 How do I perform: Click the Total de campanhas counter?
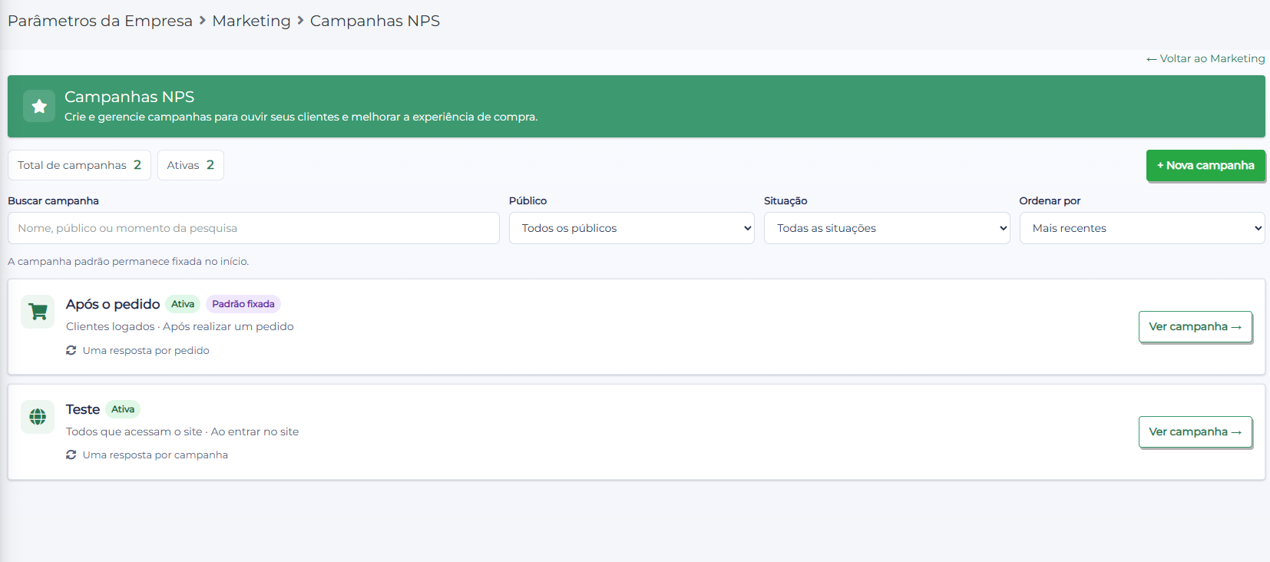point(79,165)
